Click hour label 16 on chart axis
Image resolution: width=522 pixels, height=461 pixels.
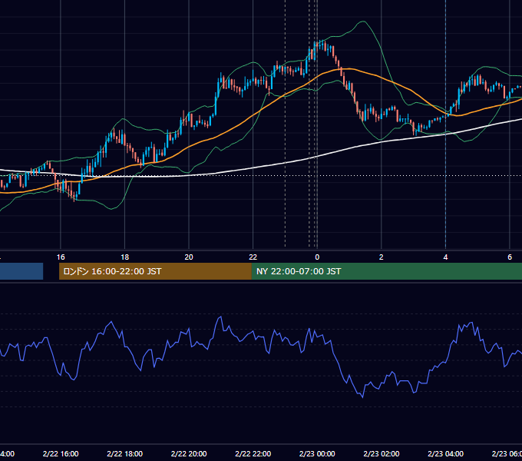point(61,257)
